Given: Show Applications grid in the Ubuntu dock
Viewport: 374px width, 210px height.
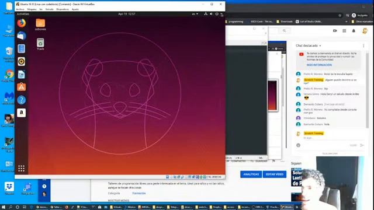Looking at the screenshot, I should tap(21, 169).
